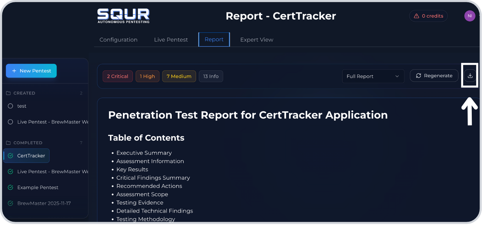Open the Full Report dropdown
This screenshot has width=482, height=225.
(373, 76)
